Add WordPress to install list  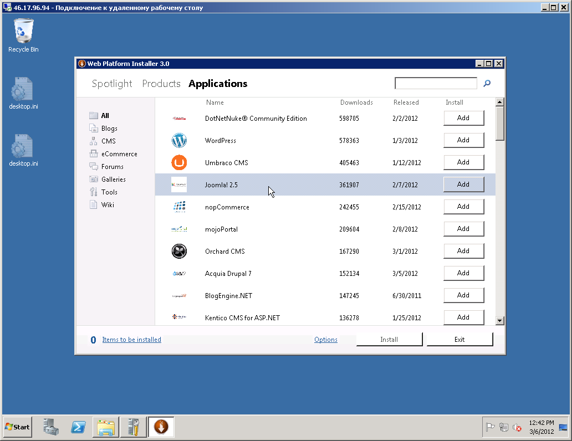(x=464, y=140)
